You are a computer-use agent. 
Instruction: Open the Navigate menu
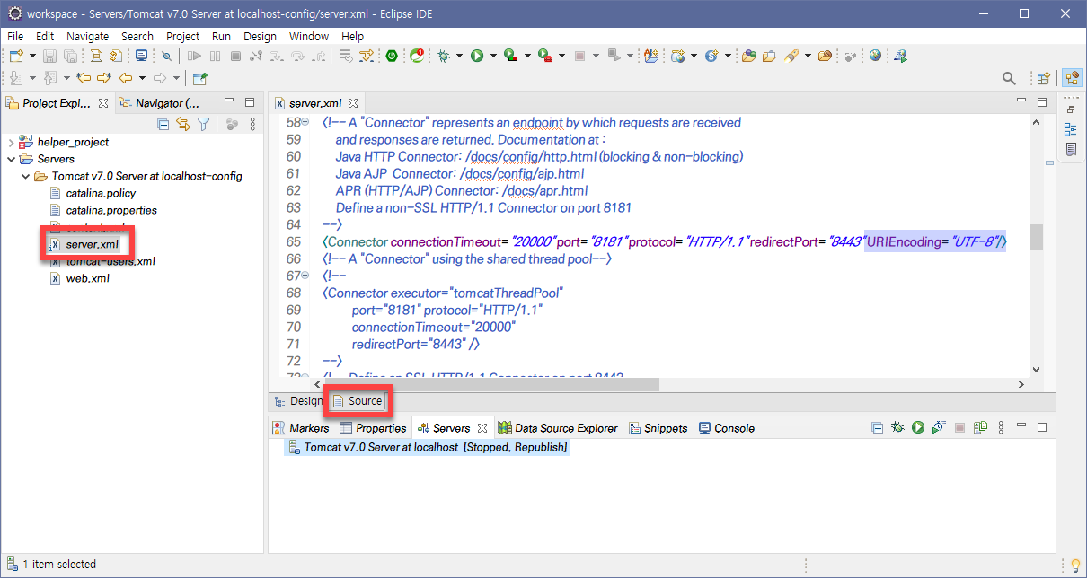pyautogui.click(x=87, y=36)
